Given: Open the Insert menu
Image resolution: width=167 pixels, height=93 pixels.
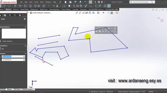Looking at the screenshot, I should (36, 2).
